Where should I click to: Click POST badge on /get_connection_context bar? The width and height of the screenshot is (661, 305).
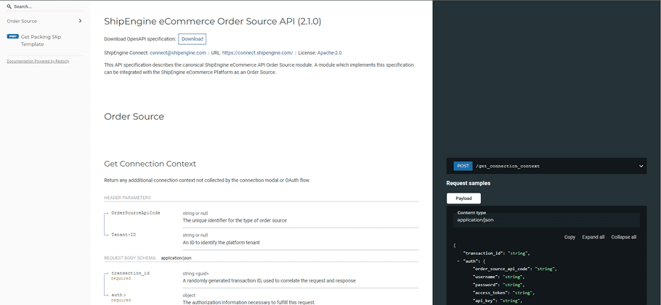(x=463, y=166)
